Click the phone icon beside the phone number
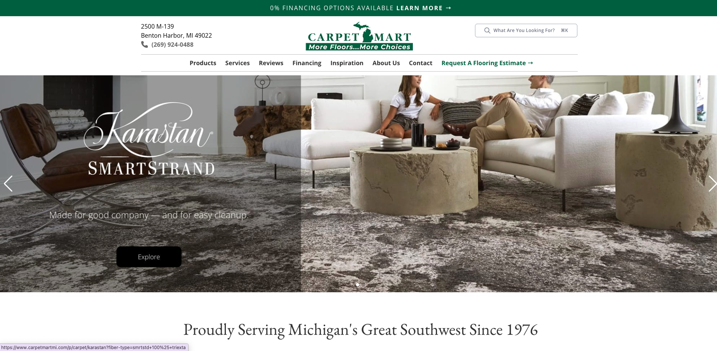This screenshot has width=717, height=351. pos(145,44)
